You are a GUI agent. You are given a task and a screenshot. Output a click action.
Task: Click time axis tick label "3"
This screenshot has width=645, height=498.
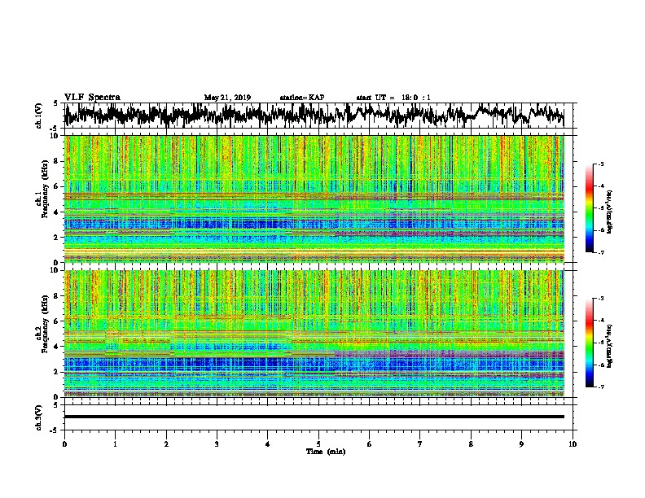[x=217, y=444]
